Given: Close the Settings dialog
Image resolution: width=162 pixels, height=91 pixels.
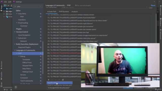Looking at the screenshot, I should tap(154, 2).
